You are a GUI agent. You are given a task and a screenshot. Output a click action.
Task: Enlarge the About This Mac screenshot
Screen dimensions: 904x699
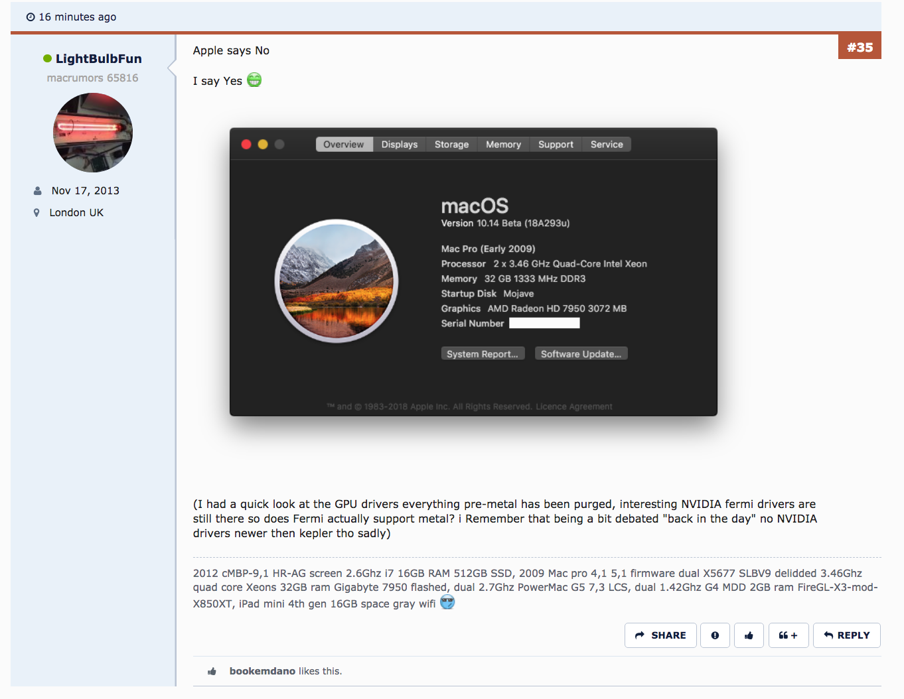tap(473, 272)
